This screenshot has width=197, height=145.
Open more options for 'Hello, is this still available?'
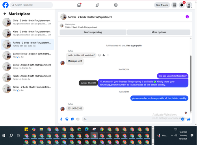(x=108, y=55)
